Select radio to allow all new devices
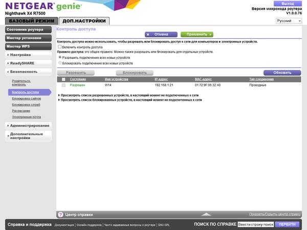This screenshot has height=230, width=307. point(60,57)
